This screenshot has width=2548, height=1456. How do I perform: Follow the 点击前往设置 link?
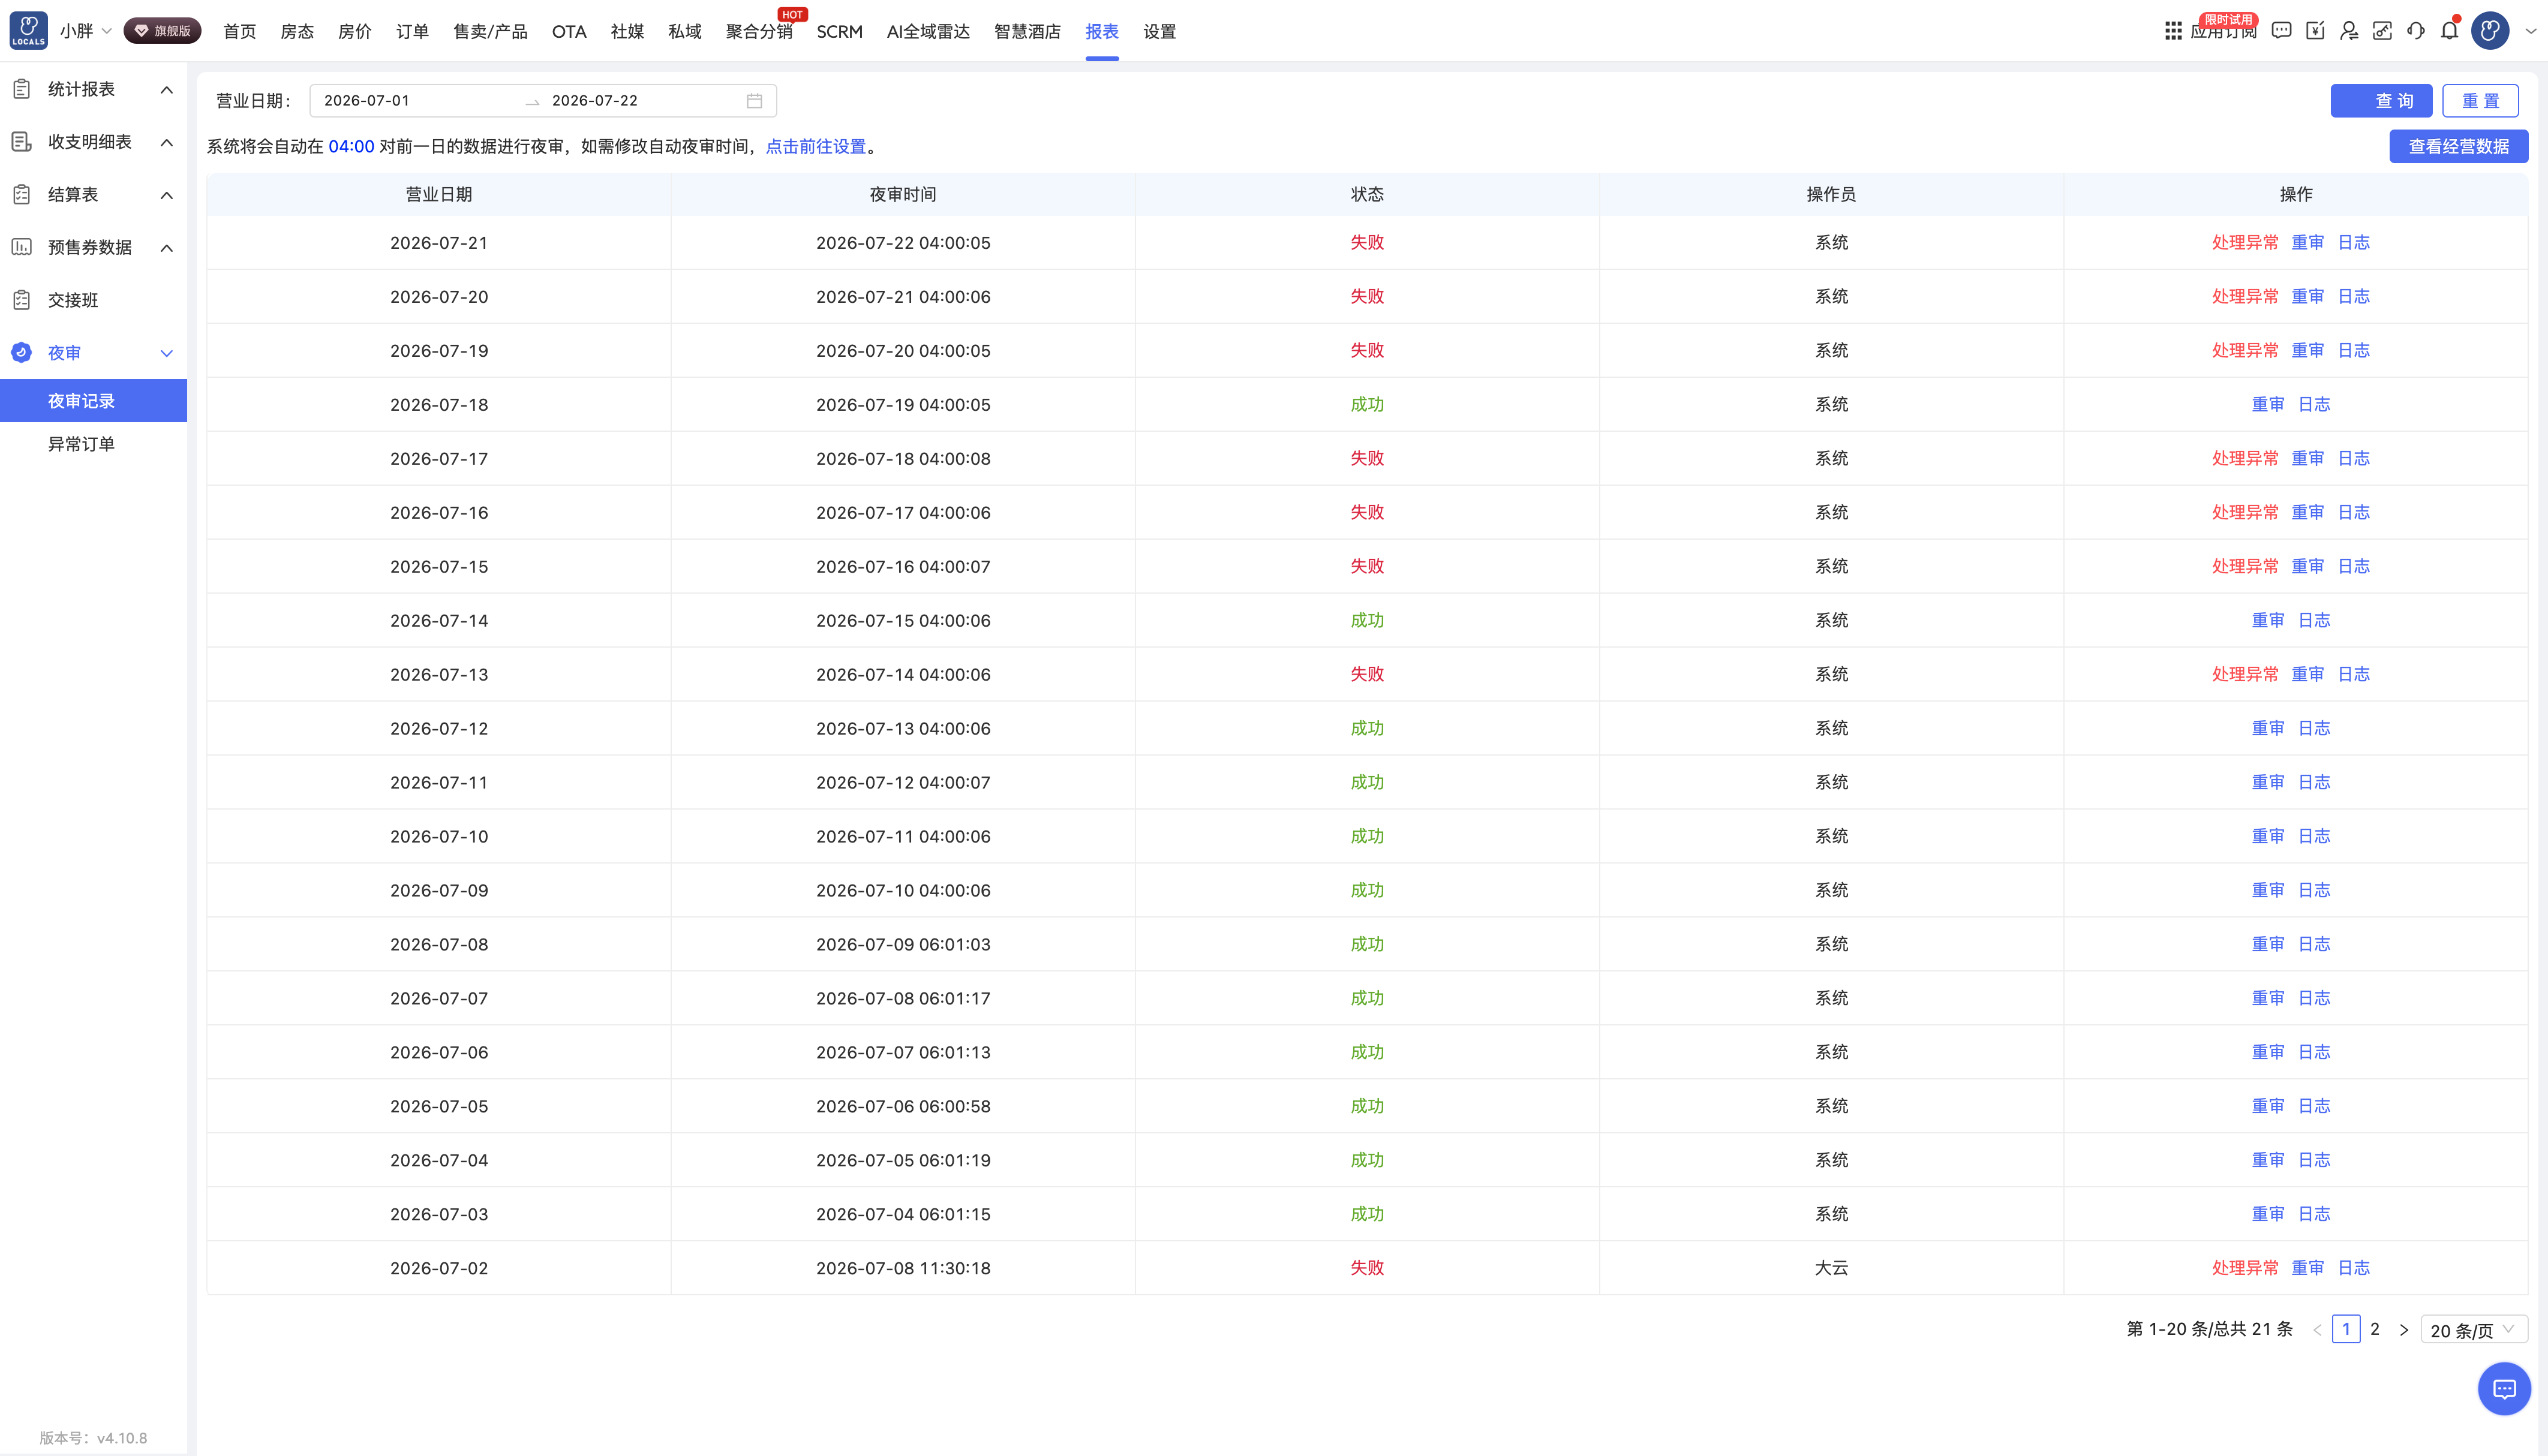(816, 147)
